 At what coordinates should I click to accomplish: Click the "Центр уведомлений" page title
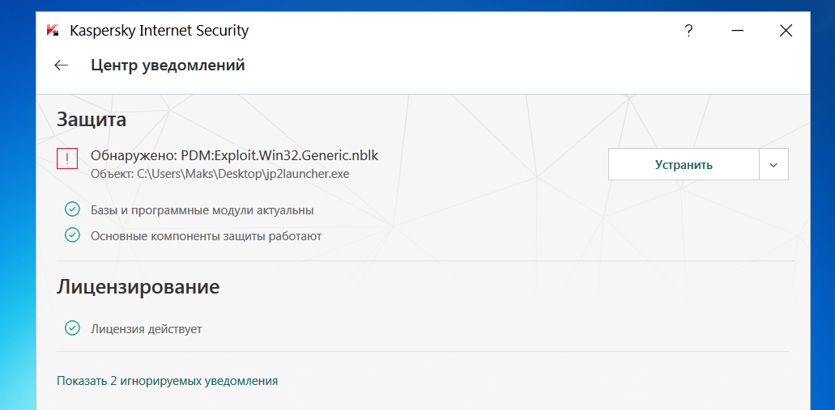(168, 66)
